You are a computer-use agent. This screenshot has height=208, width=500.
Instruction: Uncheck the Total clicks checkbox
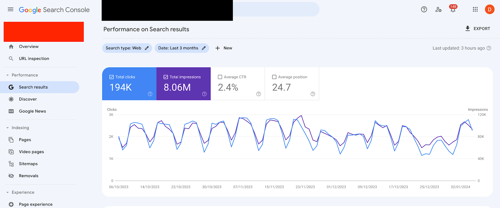[x=112, y=77]
